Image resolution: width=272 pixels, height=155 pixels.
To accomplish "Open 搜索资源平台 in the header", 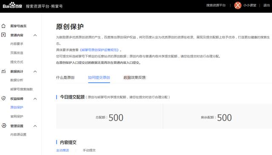I will pyautogui.click(x=216, y=6).
